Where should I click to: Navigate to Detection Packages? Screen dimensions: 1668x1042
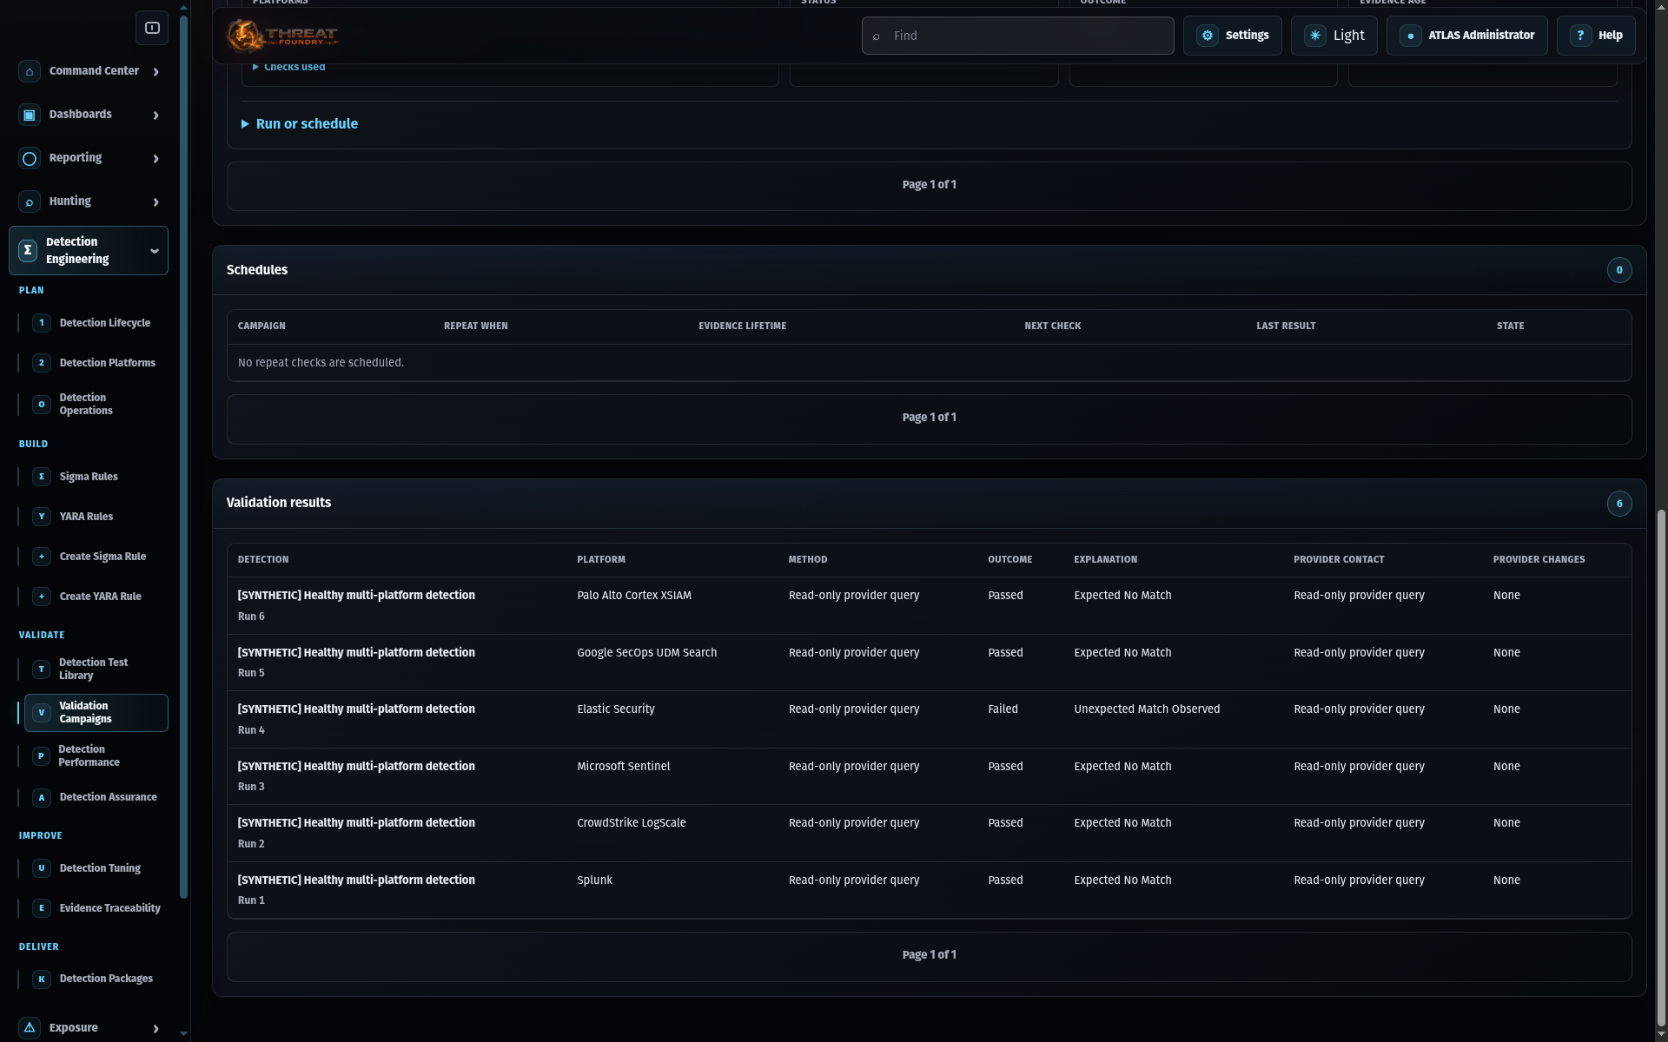pyautogui.click(x=106, y=979)
